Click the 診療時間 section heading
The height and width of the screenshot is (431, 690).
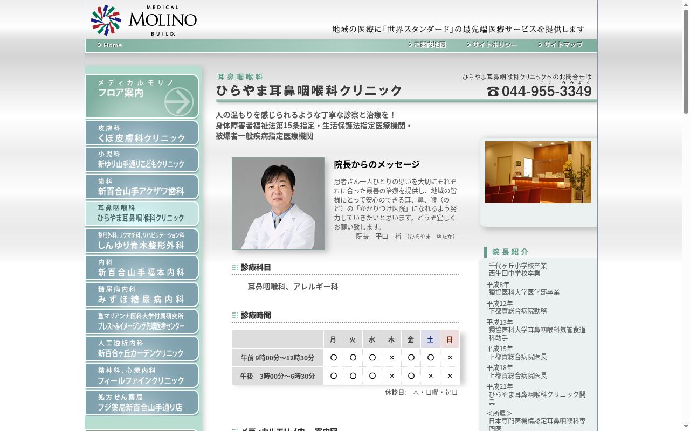256,315
